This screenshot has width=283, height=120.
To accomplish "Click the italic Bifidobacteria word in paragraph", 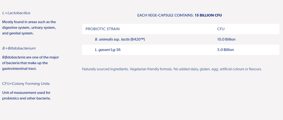I will (x=14, y=57).
